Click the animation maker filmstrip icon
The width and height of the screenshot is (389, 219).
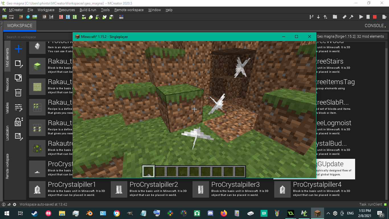(11, 17)
